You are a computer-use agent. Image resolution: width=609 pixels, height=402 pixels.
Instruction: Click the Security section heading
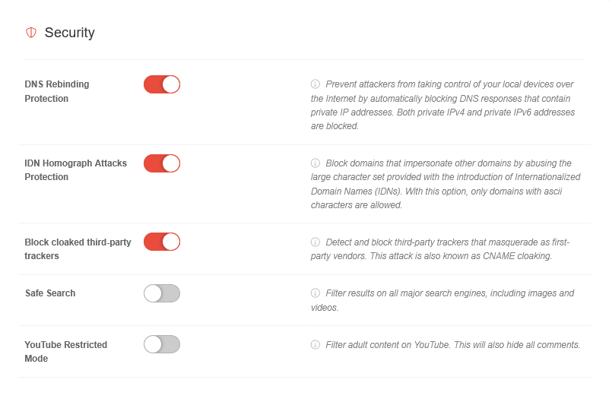69,33
